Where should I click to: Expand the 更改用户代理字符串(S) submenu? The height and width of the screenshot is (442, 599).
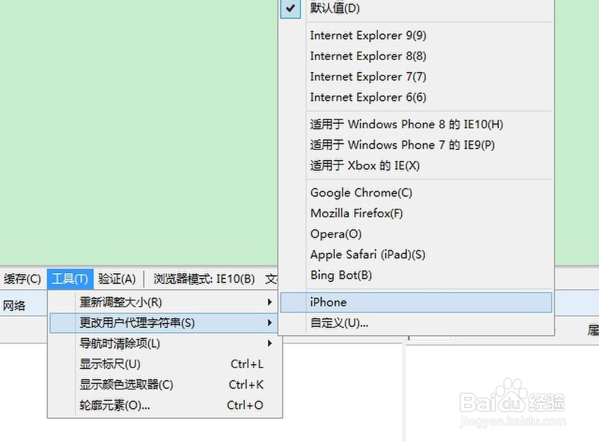coord(131,323)
